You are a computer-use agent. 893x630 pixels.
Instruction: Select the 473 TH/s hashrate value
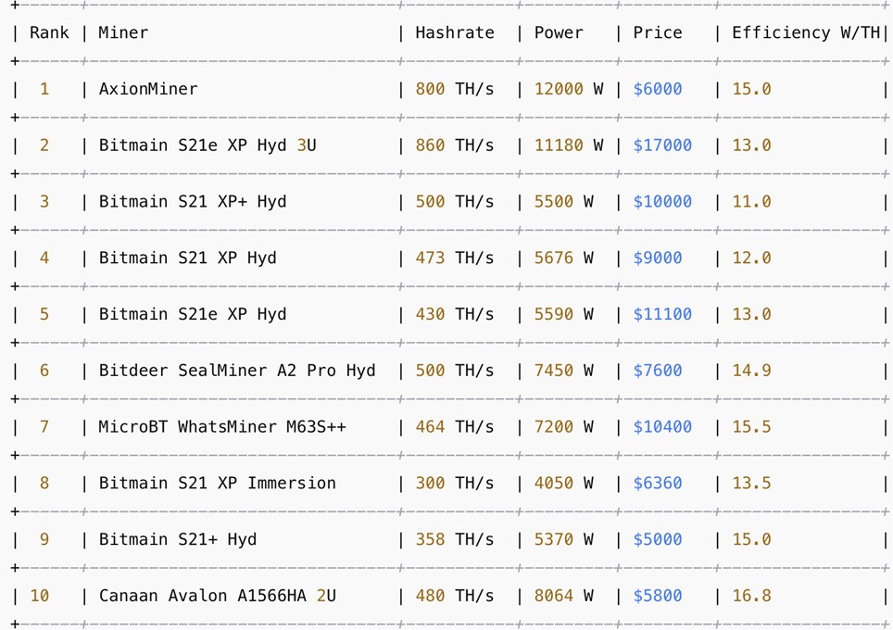coord(454,258)
